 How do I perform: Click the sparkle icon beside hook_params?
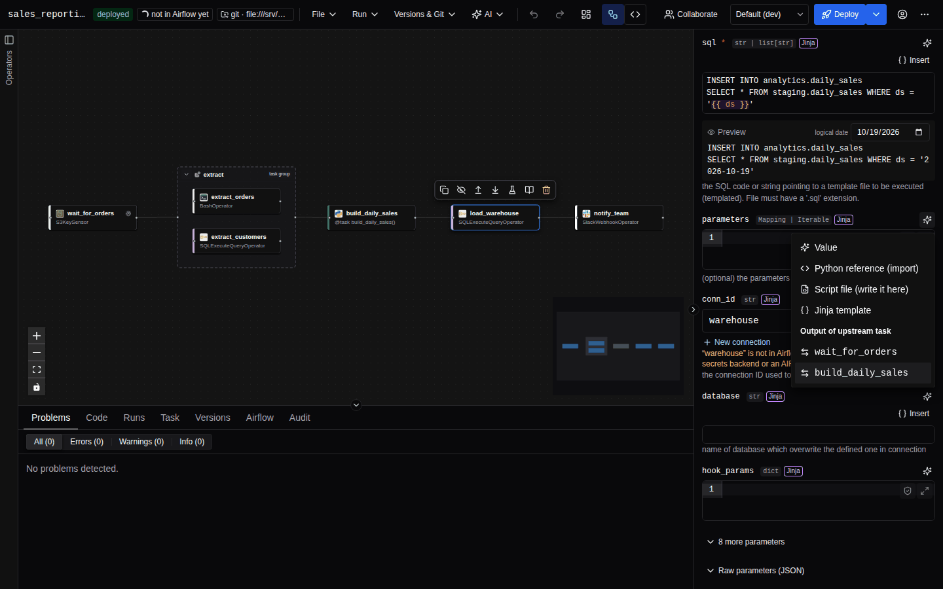[927, 471]
